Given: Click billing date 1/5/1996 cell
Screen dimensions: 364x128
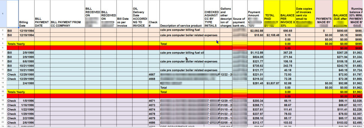Looking at the screenshot, I should [x=26, y=101].
